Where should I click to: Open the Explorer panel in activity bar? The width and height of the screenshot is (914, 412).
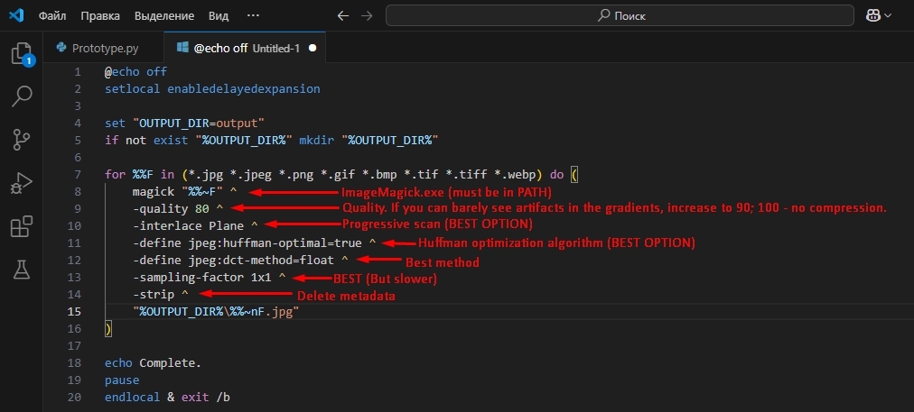coord(22,54)
